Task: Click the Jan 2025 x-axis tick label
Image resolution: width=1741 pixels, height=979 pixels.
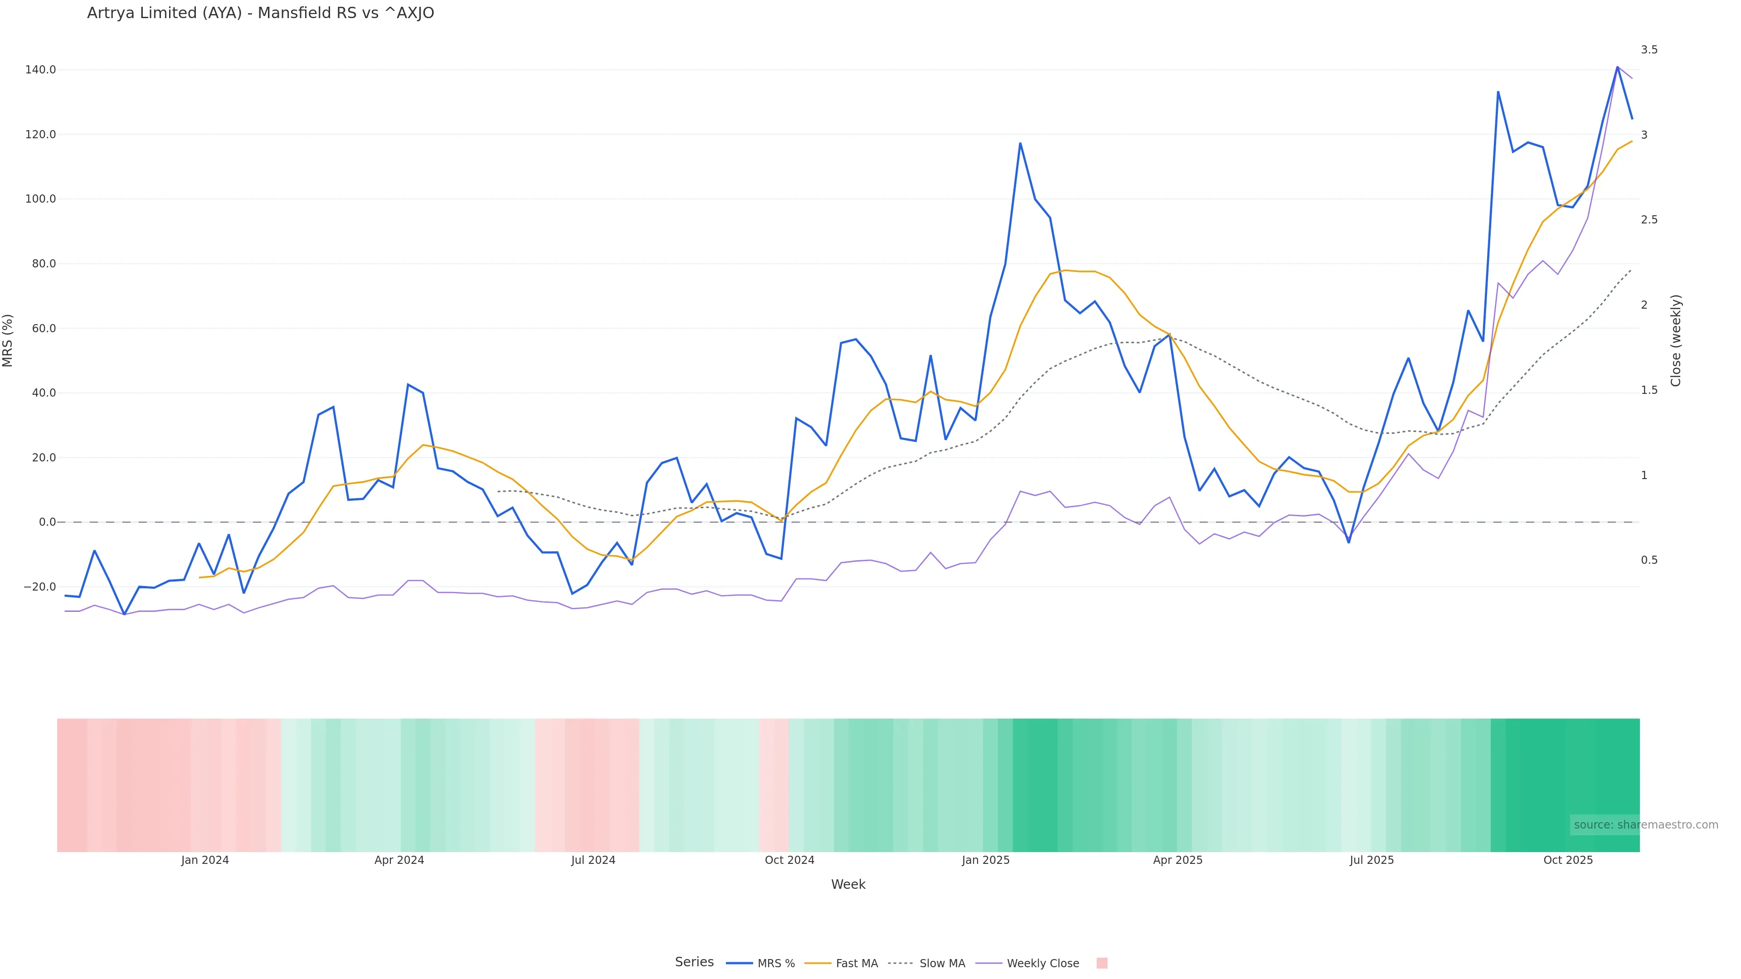Action: tap(985, 860)
